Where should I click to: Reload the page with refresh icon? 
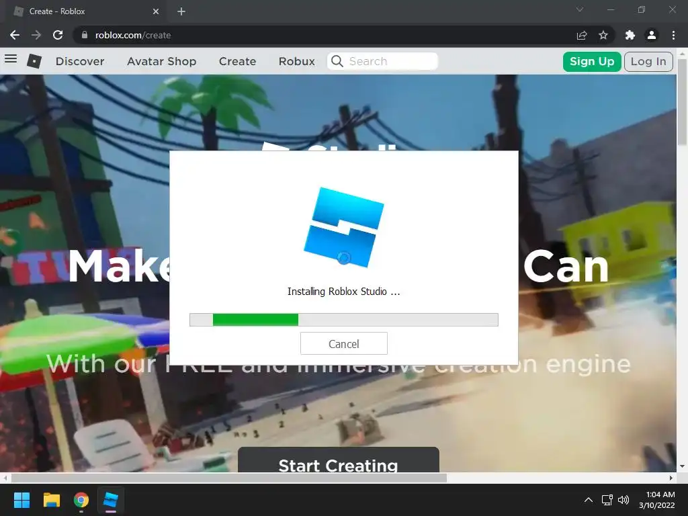point(58,35)
